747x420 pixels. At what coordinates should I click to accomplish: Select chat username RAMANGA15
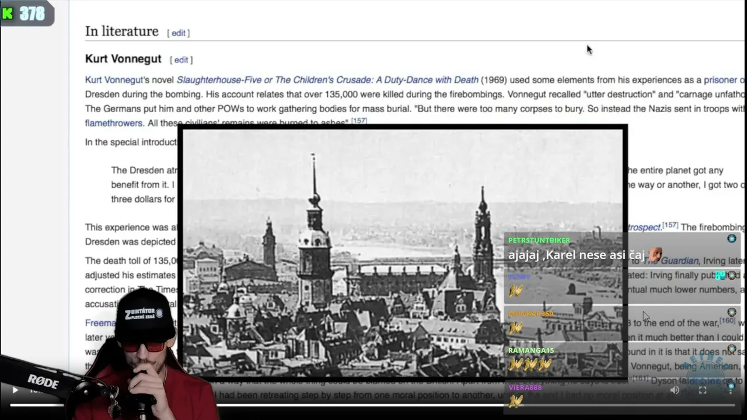[530, 351]
